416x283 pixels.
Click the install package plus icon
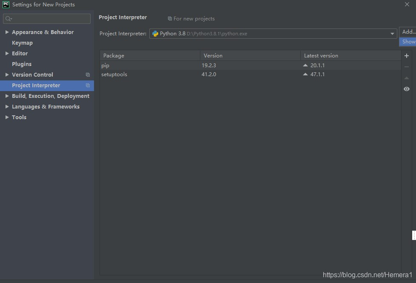click(407, 56)
